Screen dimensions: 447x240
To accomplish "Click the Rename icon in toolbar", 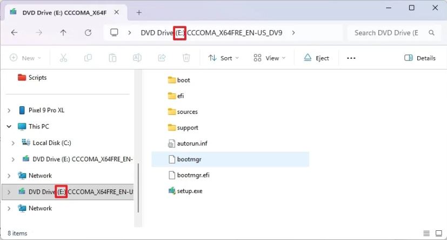I will (137, 58).
